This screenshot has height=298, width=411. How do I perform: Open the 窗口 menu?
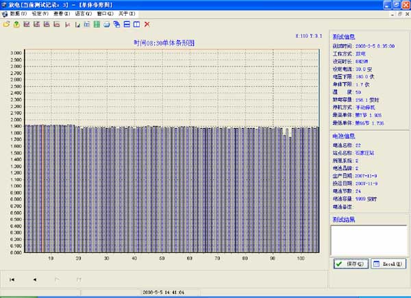[x=105, y=14]
